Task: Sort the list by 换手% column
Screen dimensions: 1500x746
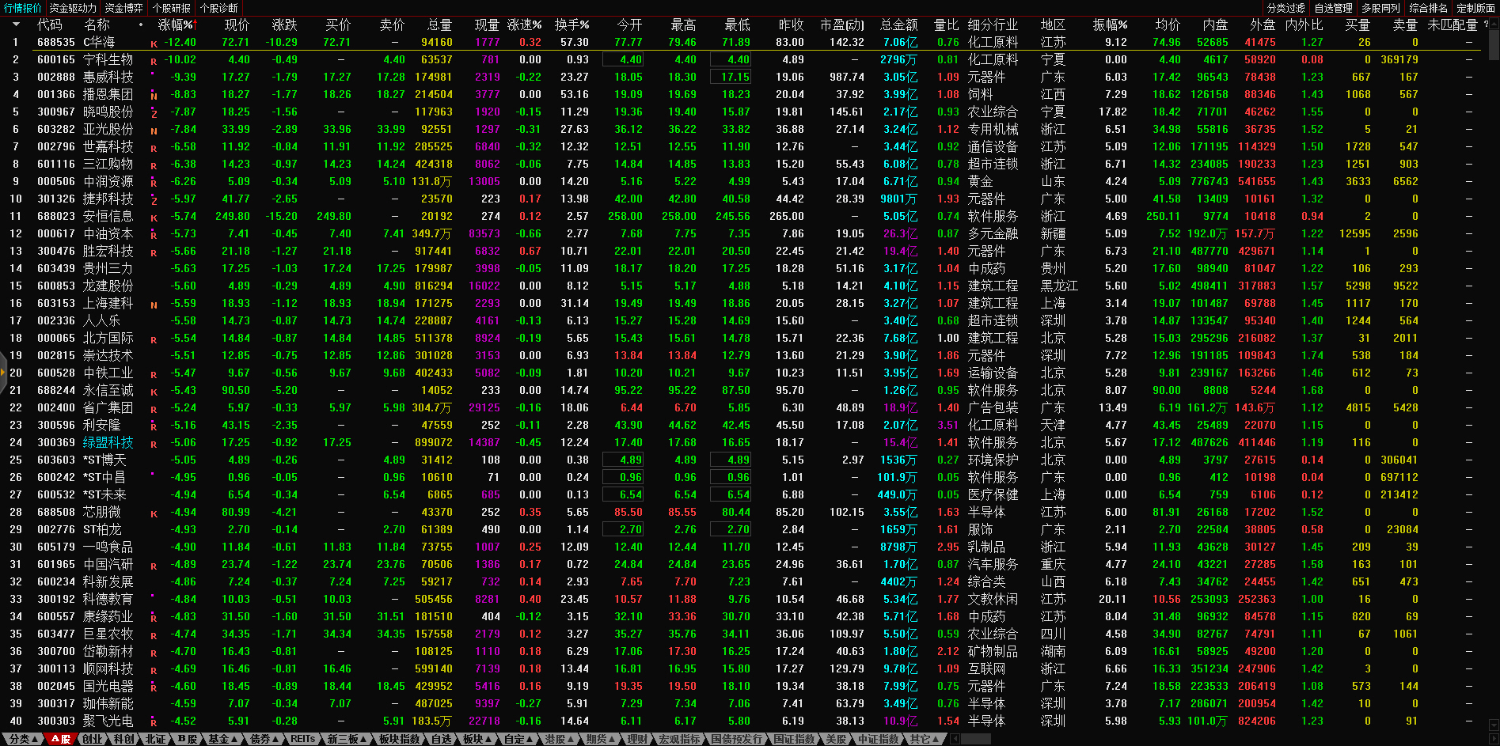Action: [572, 25]
